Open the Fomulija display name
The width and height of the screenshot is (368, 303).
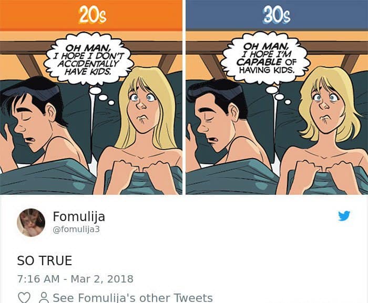click(x=79, y=216)
